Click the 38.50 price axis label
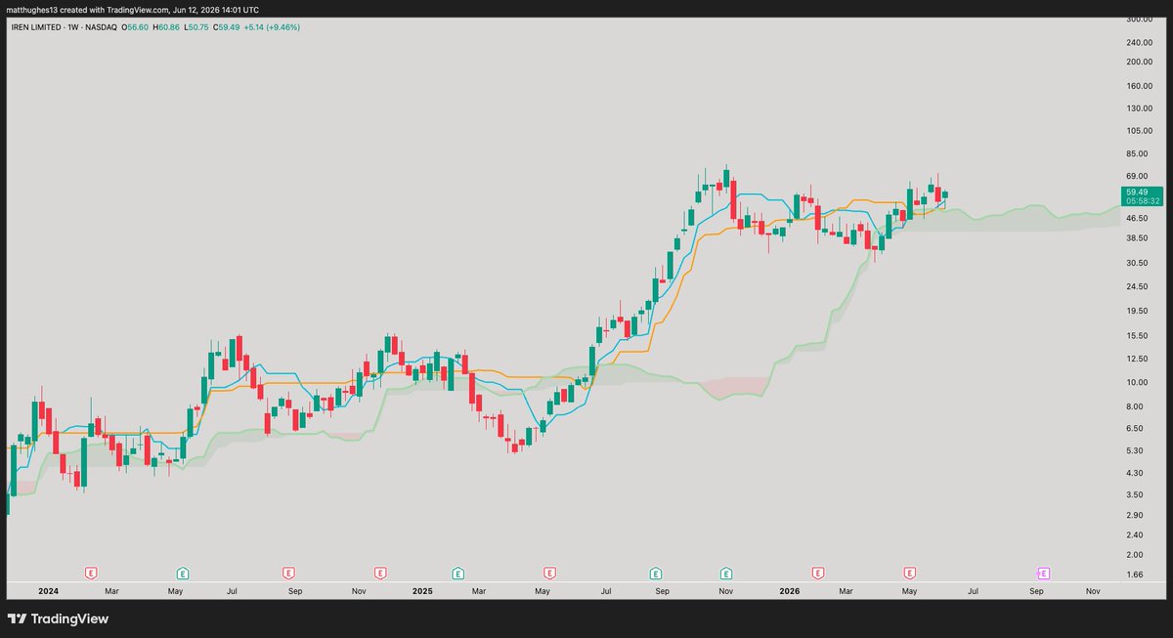The width and height of the screenshot is (1173, 638). [1137, 237]
